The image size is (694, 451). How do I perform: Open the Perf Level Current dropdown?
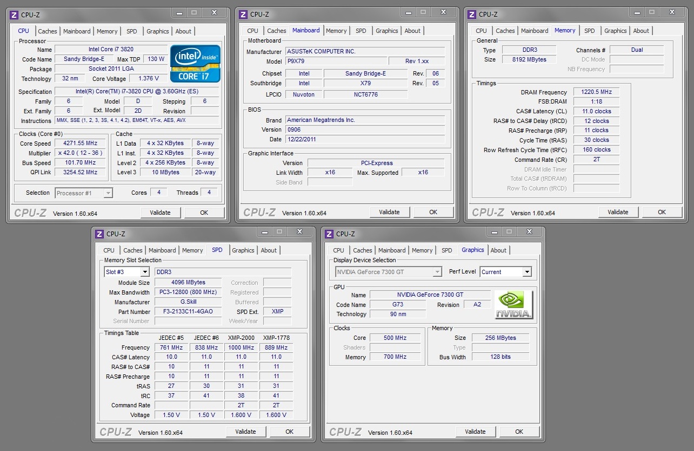[x=527, y=272]
